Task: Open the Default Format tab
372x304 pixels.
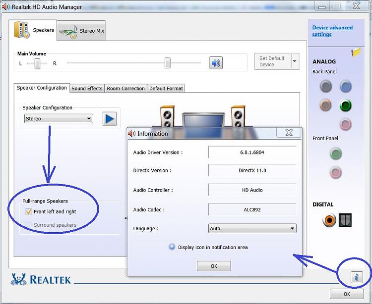Action: [x=166, y=88]
